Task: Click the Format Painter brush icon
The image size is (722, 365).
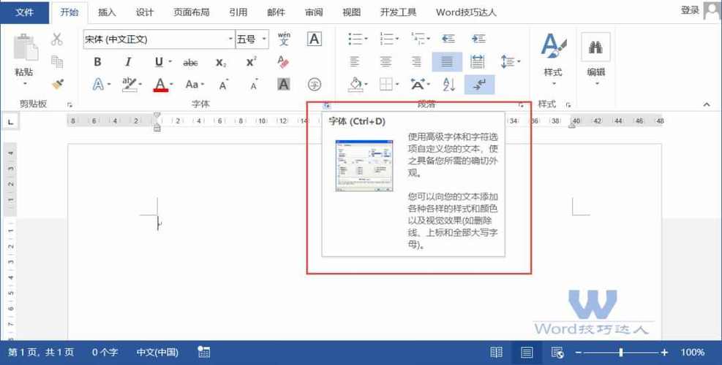Action: coord(57,84)
